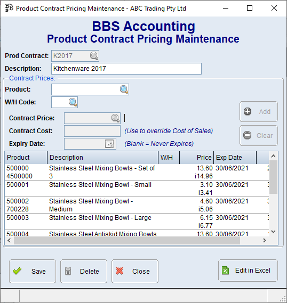Select product row 500003
The width and height of the screenshot is (287, 303).
[137, 222]
